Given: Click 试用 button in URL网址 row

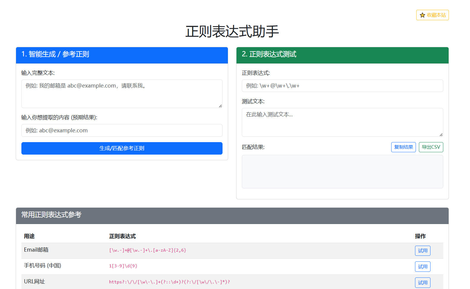Looking at the screenshot, I should tap(422, 282).
